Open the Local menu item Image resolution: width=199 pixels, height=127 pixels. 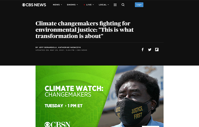[x=103, y=5]
